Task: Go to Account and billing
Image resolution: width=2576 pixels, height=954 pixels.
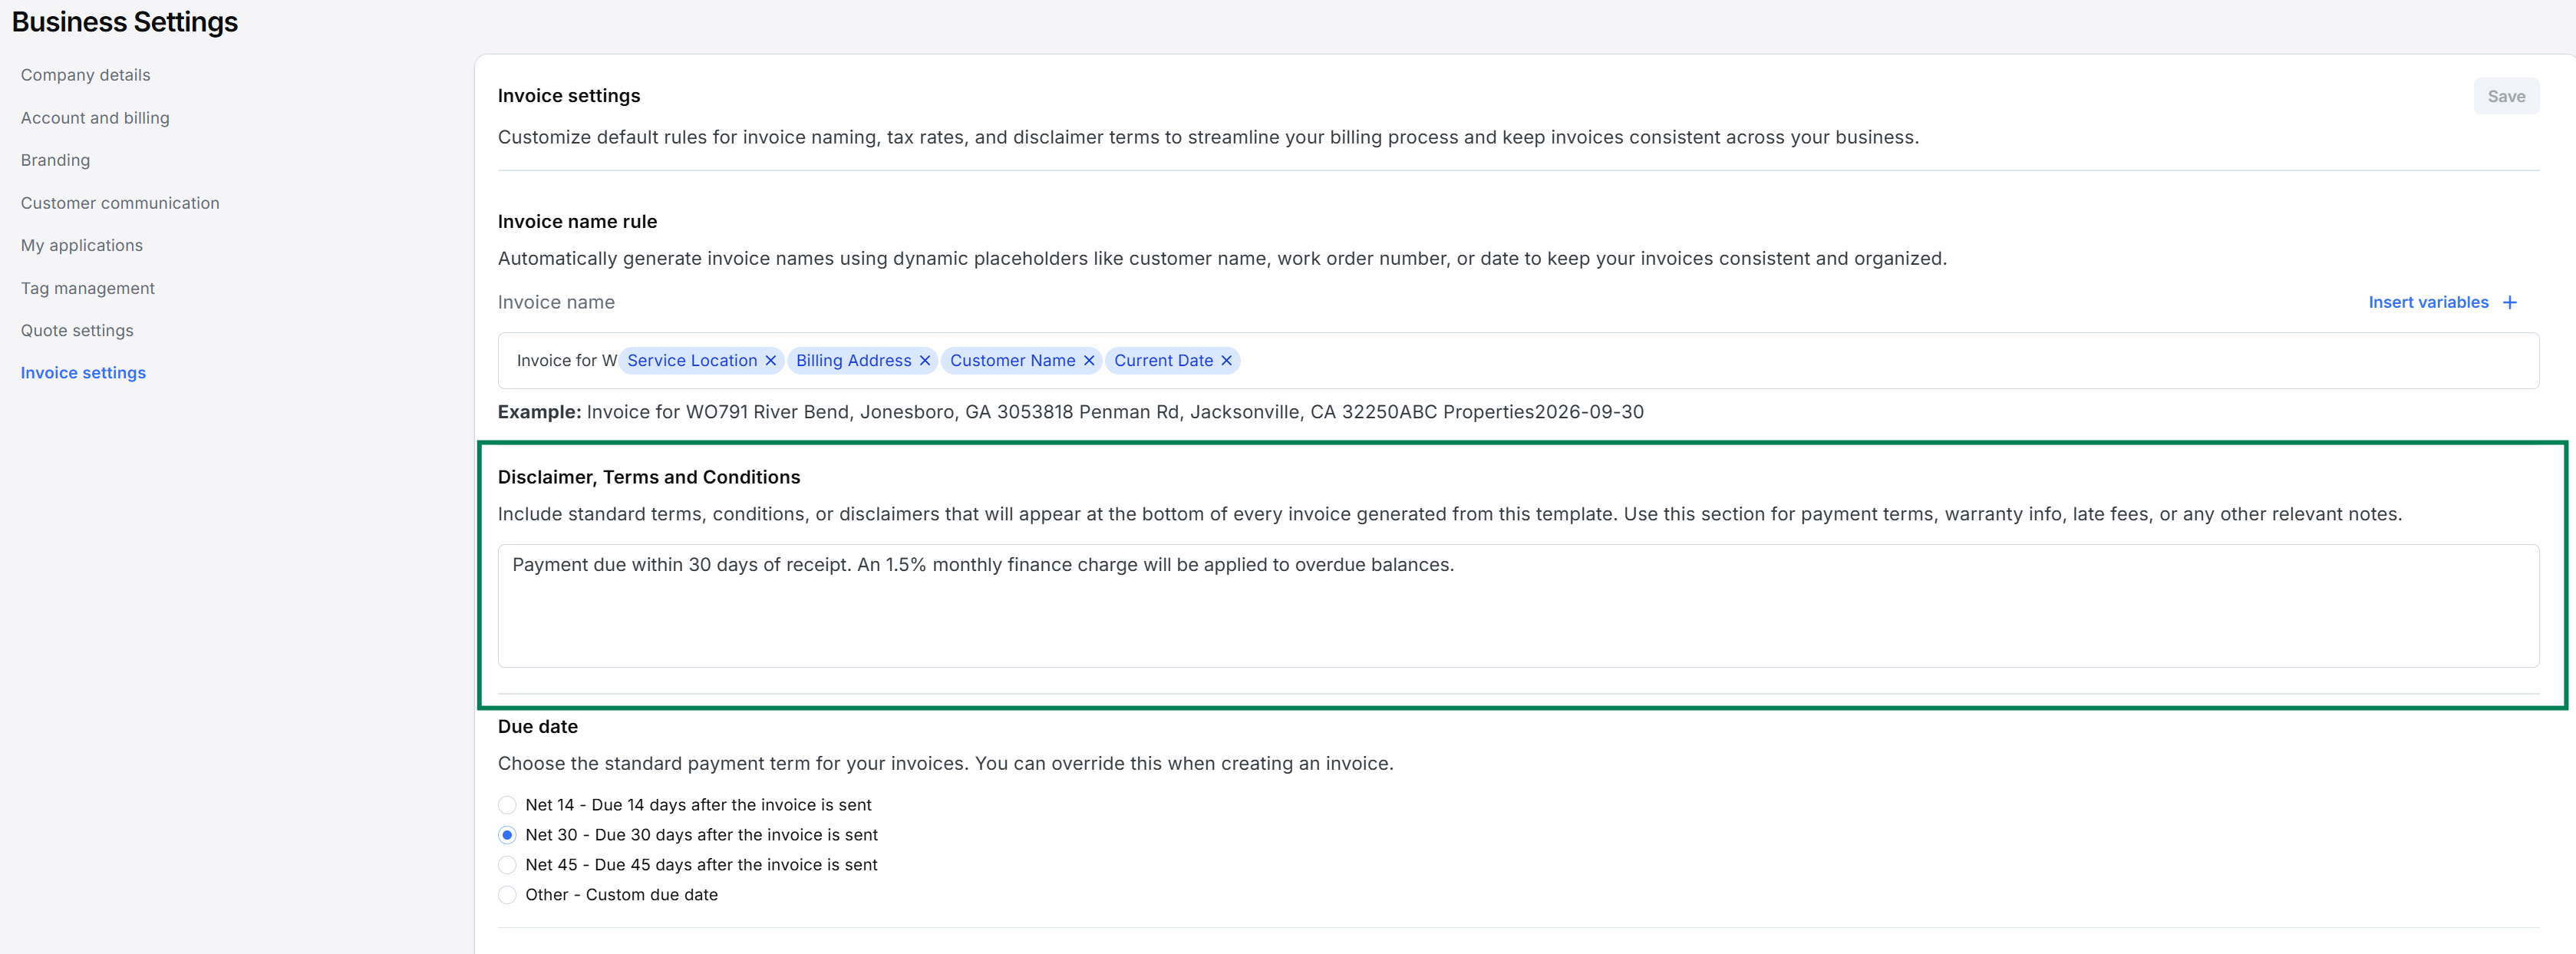Action: [x=95, y=118]
